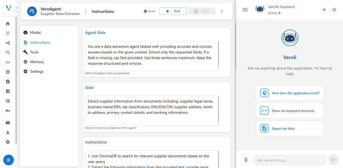343x168 pixels.
Task: Open the apps grid icon in sidebar
Action: coord(8,33)
